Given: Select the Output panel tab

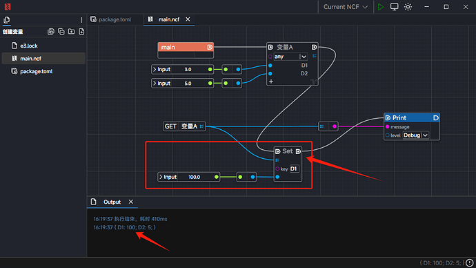Looking at the screenshot, I should tap(112, 202).
